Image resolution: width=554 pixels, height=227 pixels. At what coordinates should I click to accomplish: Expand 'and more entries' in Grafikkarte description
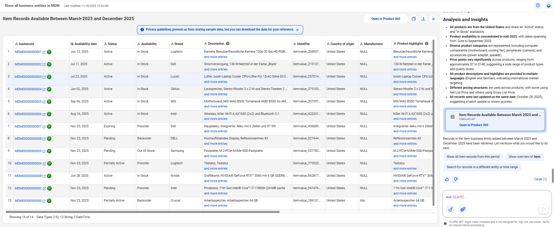click(216, 181)
